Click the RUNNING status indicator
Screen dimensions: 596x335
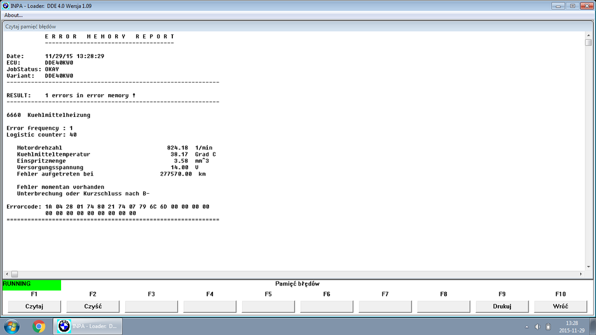pyautogui.click(x=31, y=285)
